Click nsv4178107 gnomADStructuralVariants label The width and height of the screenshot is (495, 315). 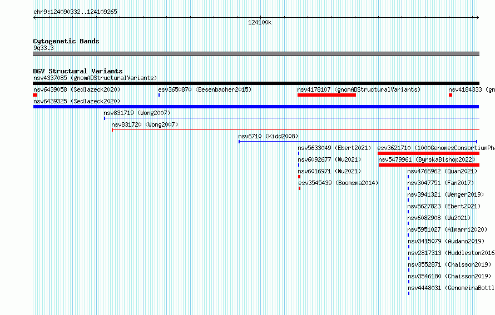click(x=359, y=89)
